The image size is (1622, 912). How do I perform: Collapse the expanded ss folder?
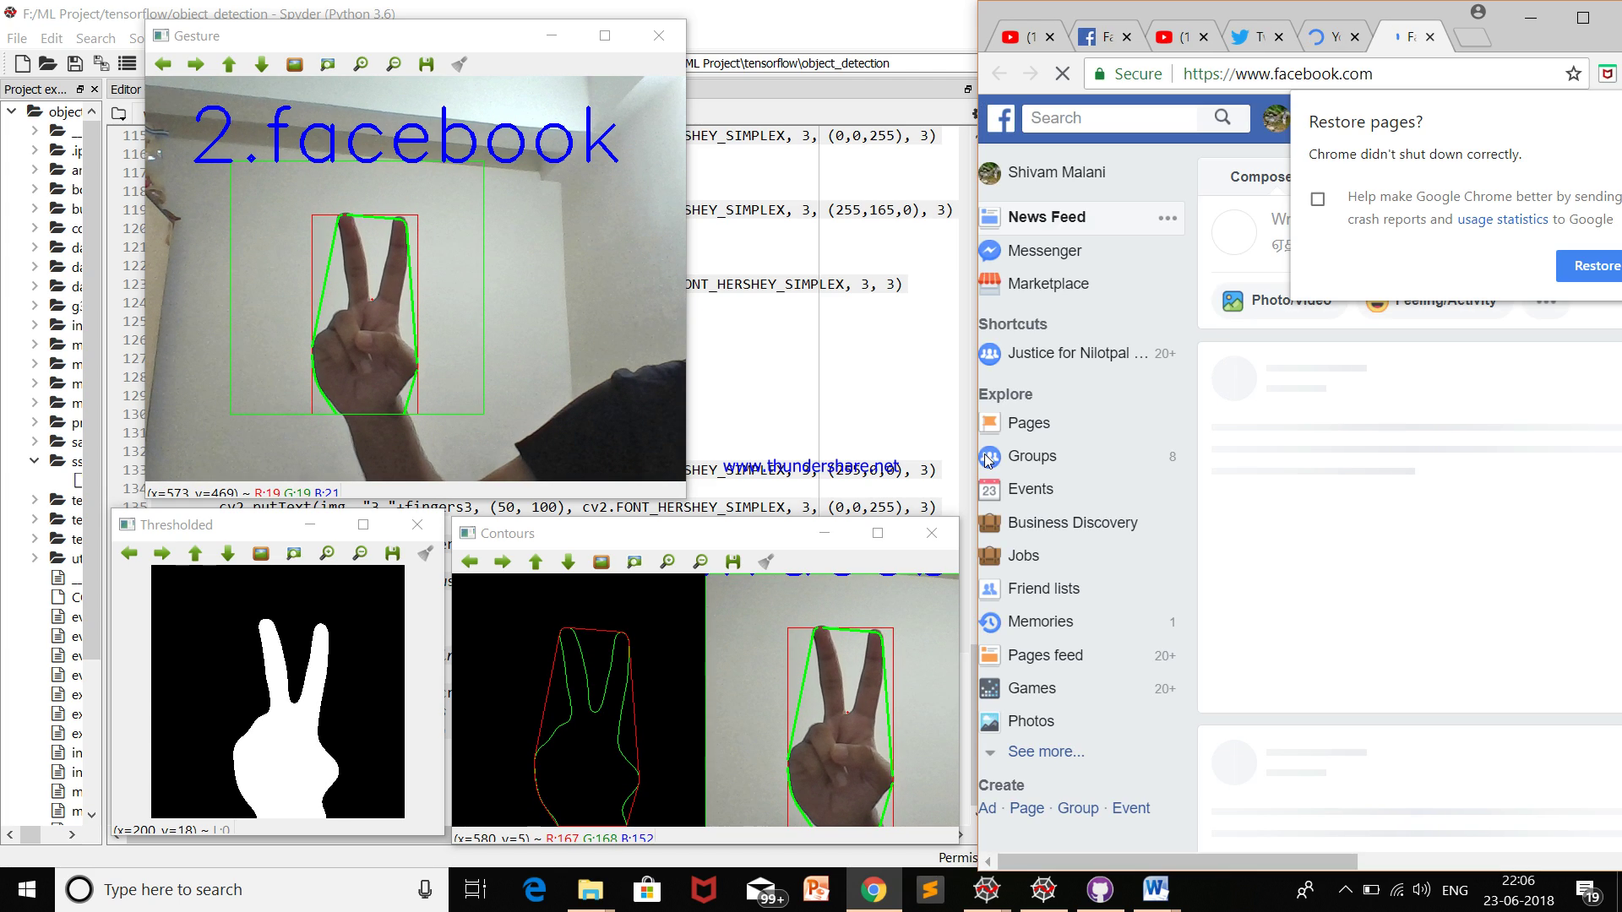[x=34, y=461]
